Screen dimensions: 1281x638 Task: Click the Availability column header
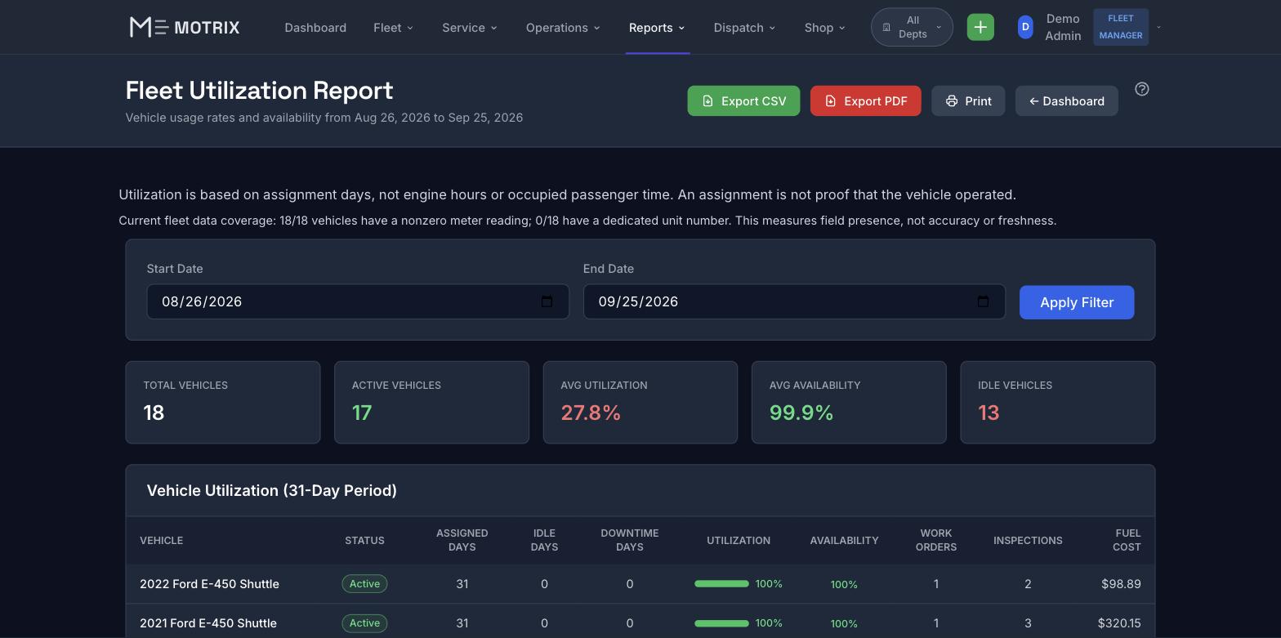click(844, 540)
